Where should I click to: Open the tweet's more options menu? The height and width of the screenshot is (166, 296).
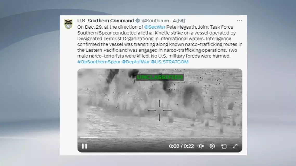click(239, 21)
